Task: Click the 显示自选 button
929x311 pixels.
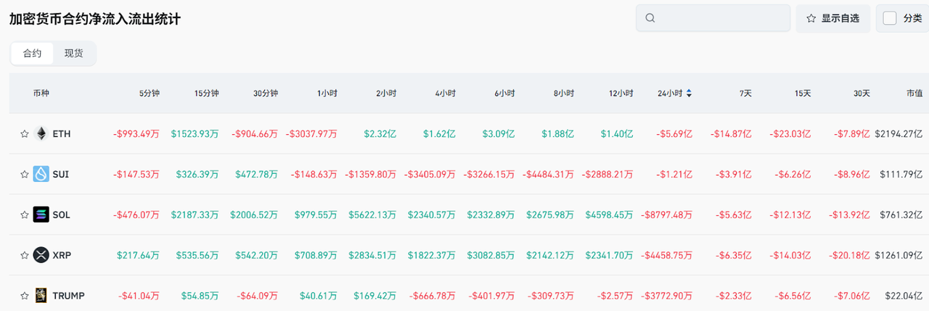Action: click(832, 18)
